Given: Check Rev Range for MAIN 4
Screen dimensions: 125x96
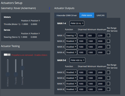Looking at the screenshot, I should (x=108, y=52).
